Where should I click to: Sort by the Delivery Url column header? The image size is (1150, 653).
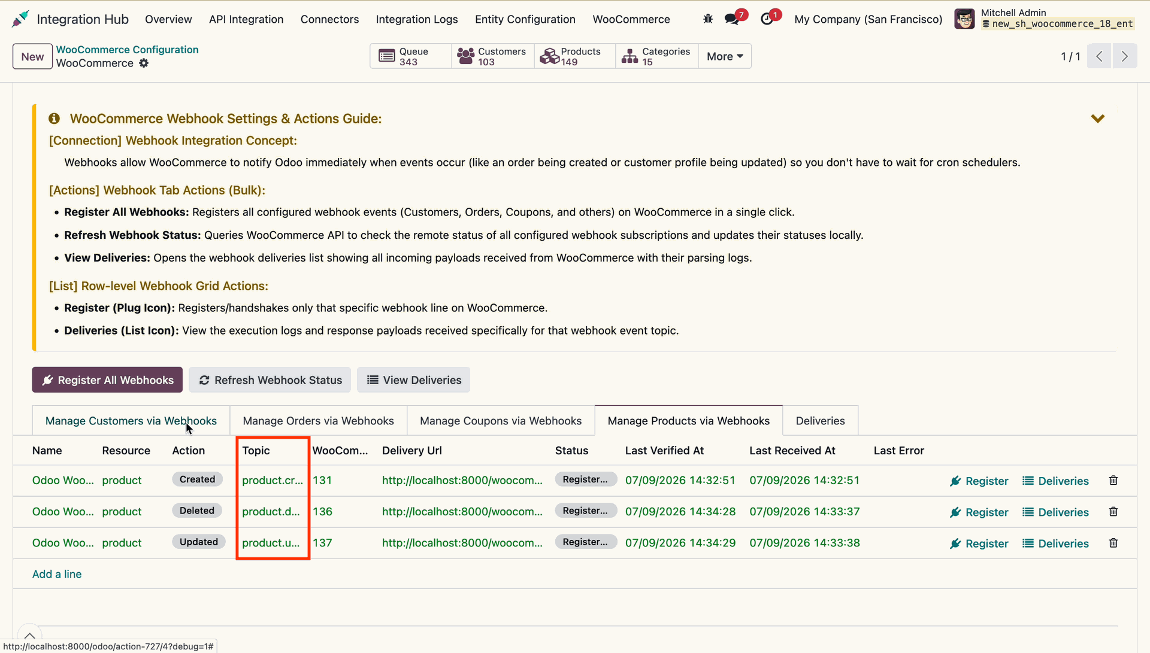point(412,451)
